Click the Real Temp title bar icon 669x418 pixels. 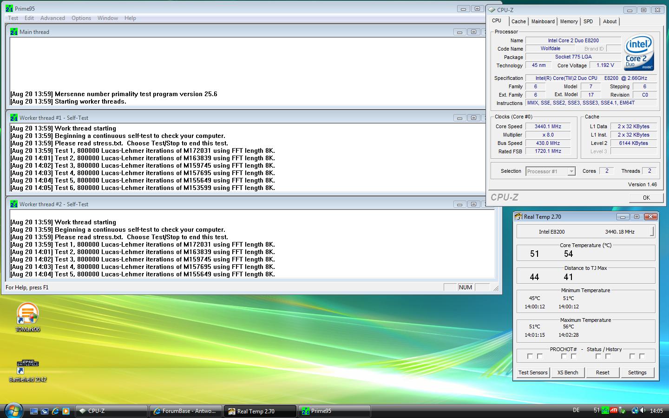(518, 216)
